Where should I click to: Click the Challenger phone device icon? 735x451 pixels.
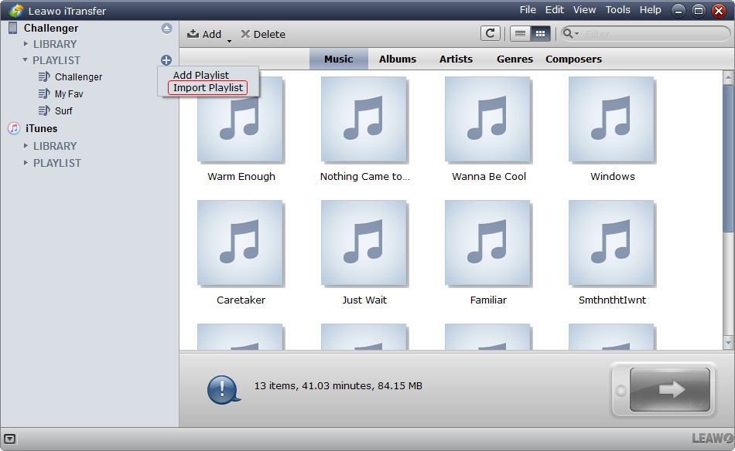[x=12, y=28]
